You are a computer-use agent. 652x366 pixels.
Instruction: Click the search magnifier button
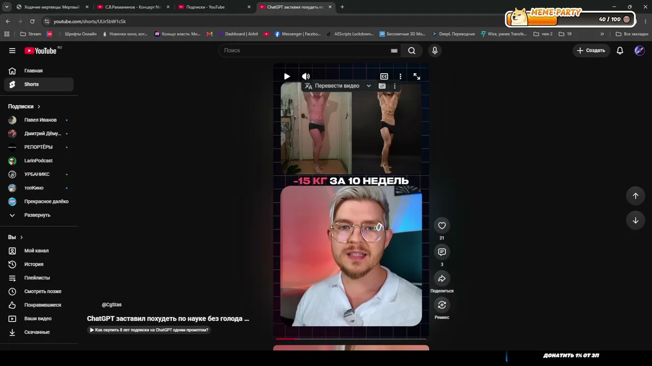pyautogui.click(x=412, y=50)
